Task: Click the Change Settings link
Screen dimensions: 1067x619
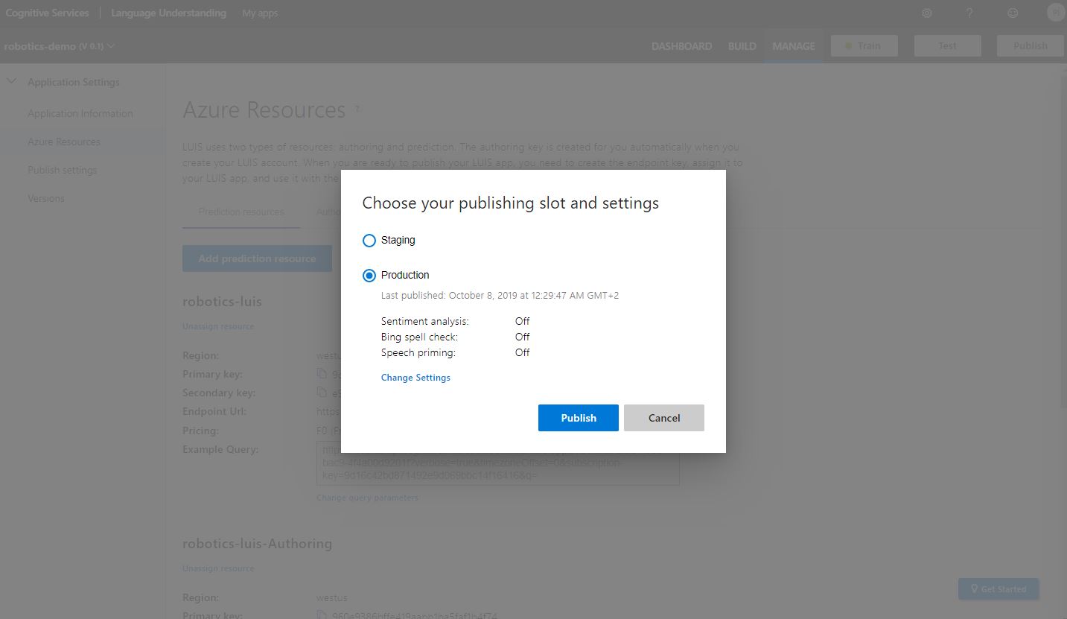Action: coord(415,378)
